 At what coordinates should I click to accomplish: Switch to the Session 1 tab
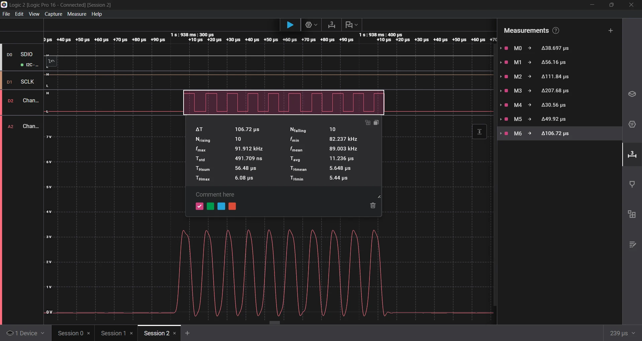point(113,333)
